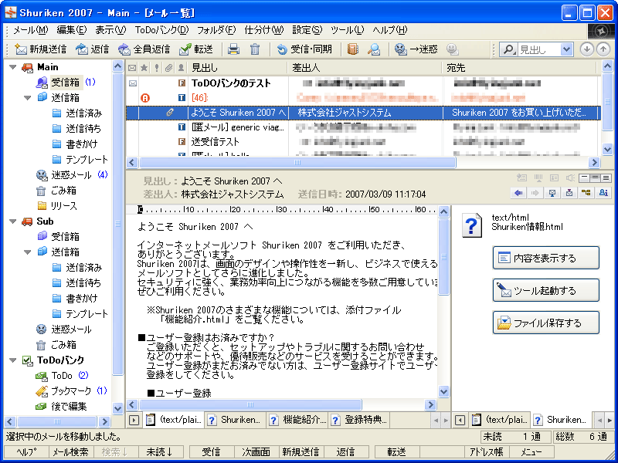Image resolution: width=618 pixels, height=463 pixels.
Task: Open the 表示(V) menu
Action: click(110, 30)
